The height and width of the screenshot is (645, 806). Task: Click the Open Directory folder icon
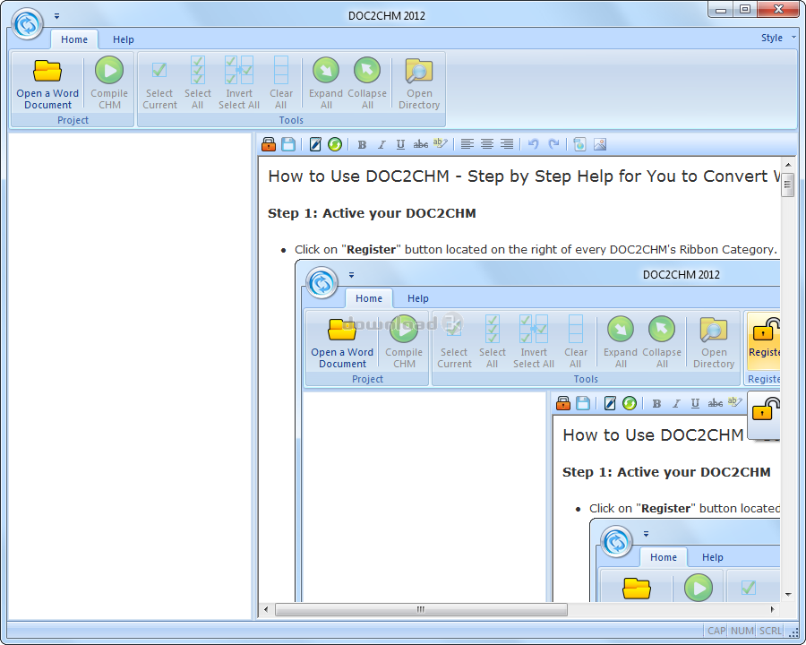click(419, 71)
